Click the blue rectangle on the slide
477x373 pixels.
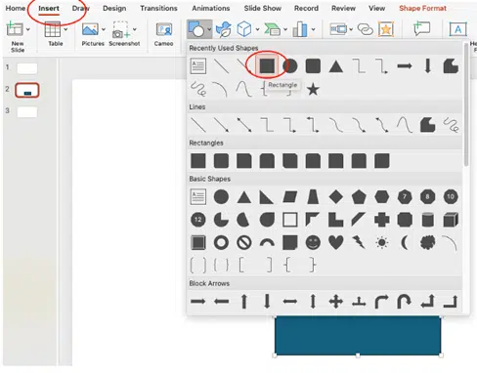coord(358,335)
